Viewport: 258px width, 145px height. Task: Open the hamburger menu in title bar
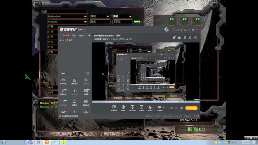click(x=185, y=30)
